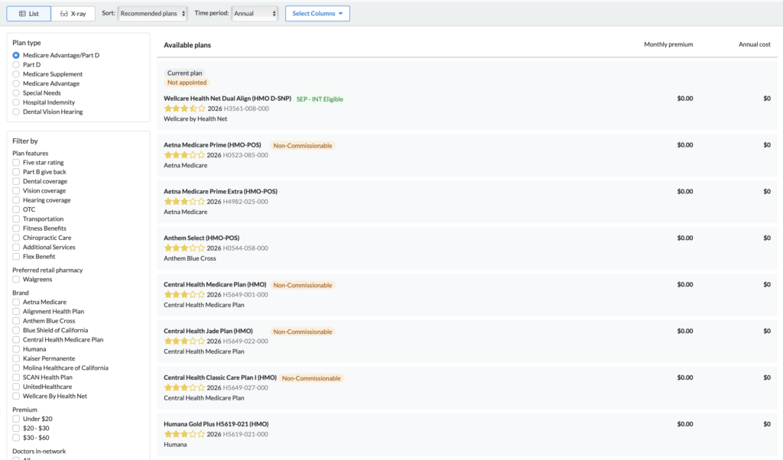783x460 pixels.
Task: Tick the Walgreens pharmacy checkbox
Action: click(17, 280)
